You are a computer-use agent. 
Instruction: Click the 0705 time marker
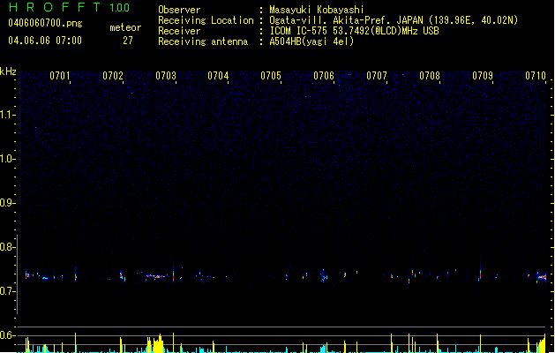[271, 76]
